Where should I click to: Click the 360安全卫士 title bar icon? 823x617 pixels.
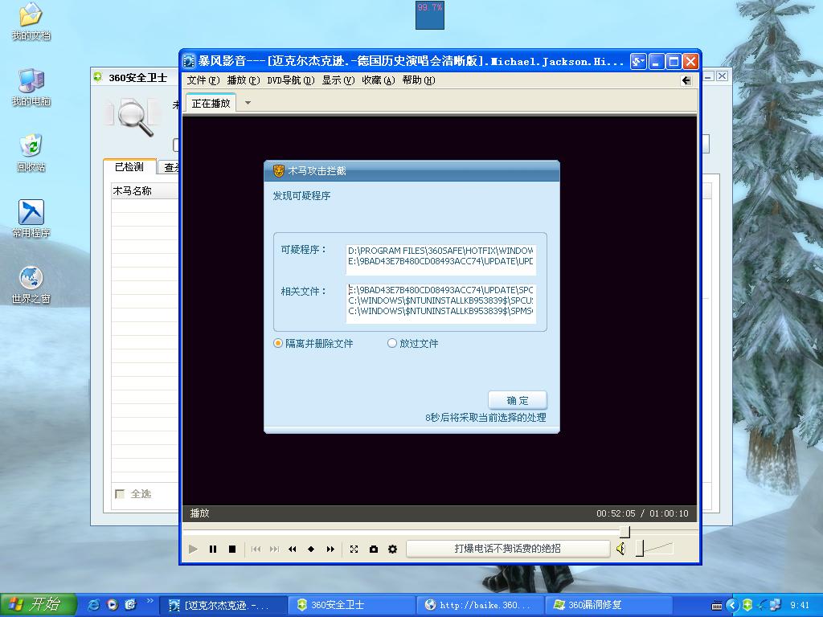point(97,77)
